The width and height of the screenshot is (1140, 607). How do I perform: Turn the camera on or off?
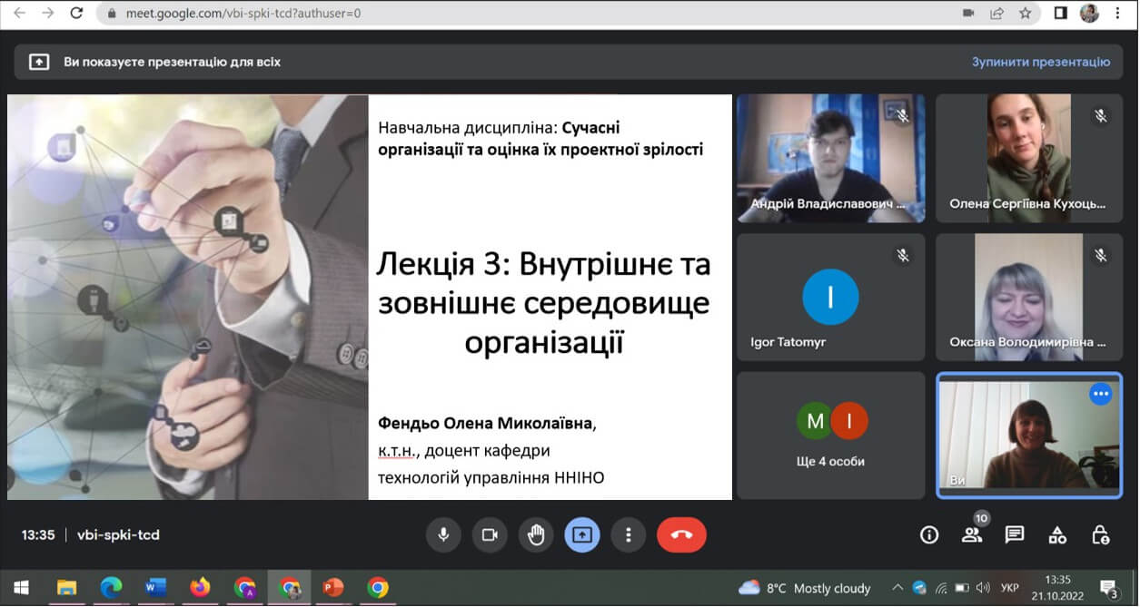(490, 535)
